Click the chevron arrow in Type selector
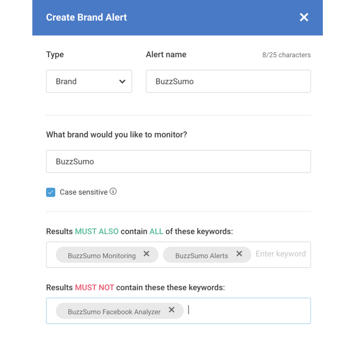The height and width of the screenshot is (338, 357). click(122, 81)
